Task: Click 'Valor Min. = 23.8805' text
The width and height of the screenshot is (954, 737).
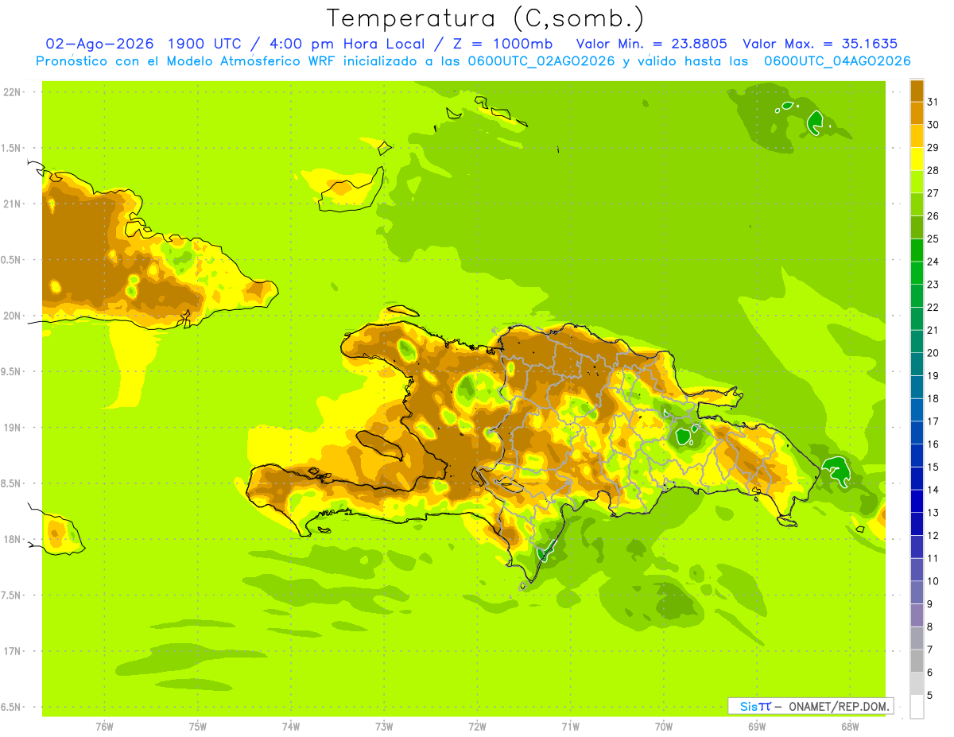Action: coord(651,44)
